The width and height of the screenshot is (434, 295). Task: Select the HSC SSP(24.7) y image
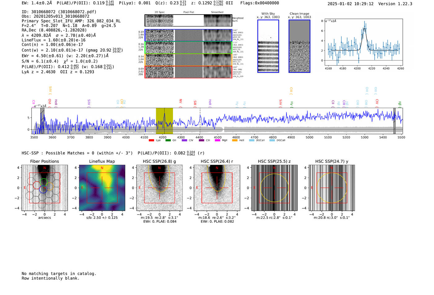(x=332, y=188)
